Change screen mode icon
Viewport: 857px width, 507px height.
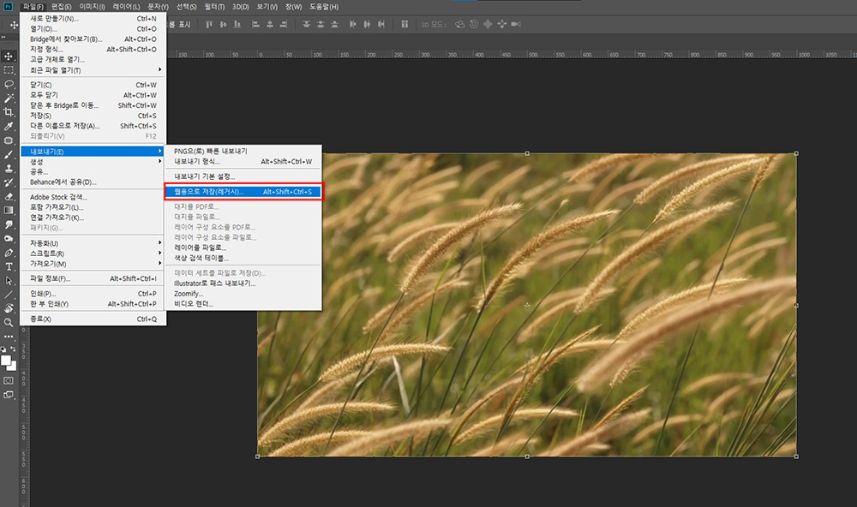9,395
